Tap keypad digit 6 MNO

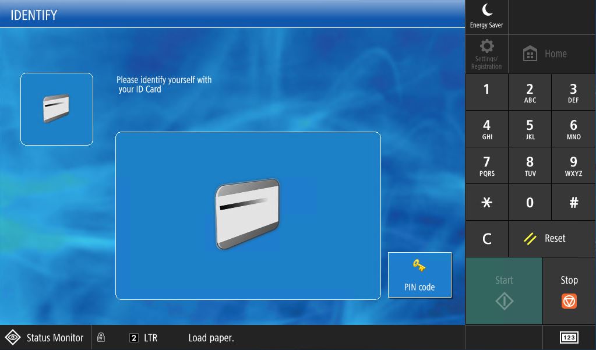tap(573, 129)
